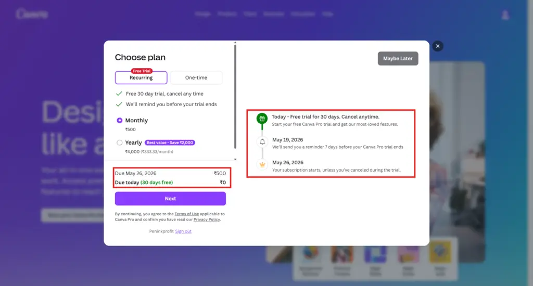Image resolution: width=533 pixels, height=286 pixels.
Task: Click the purple Next button
Action: click(170, 199)
